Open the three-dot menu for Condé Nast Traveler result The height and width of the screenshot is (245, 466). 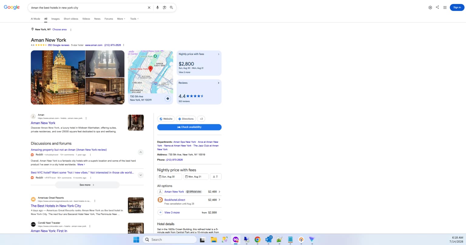[90, 226]
